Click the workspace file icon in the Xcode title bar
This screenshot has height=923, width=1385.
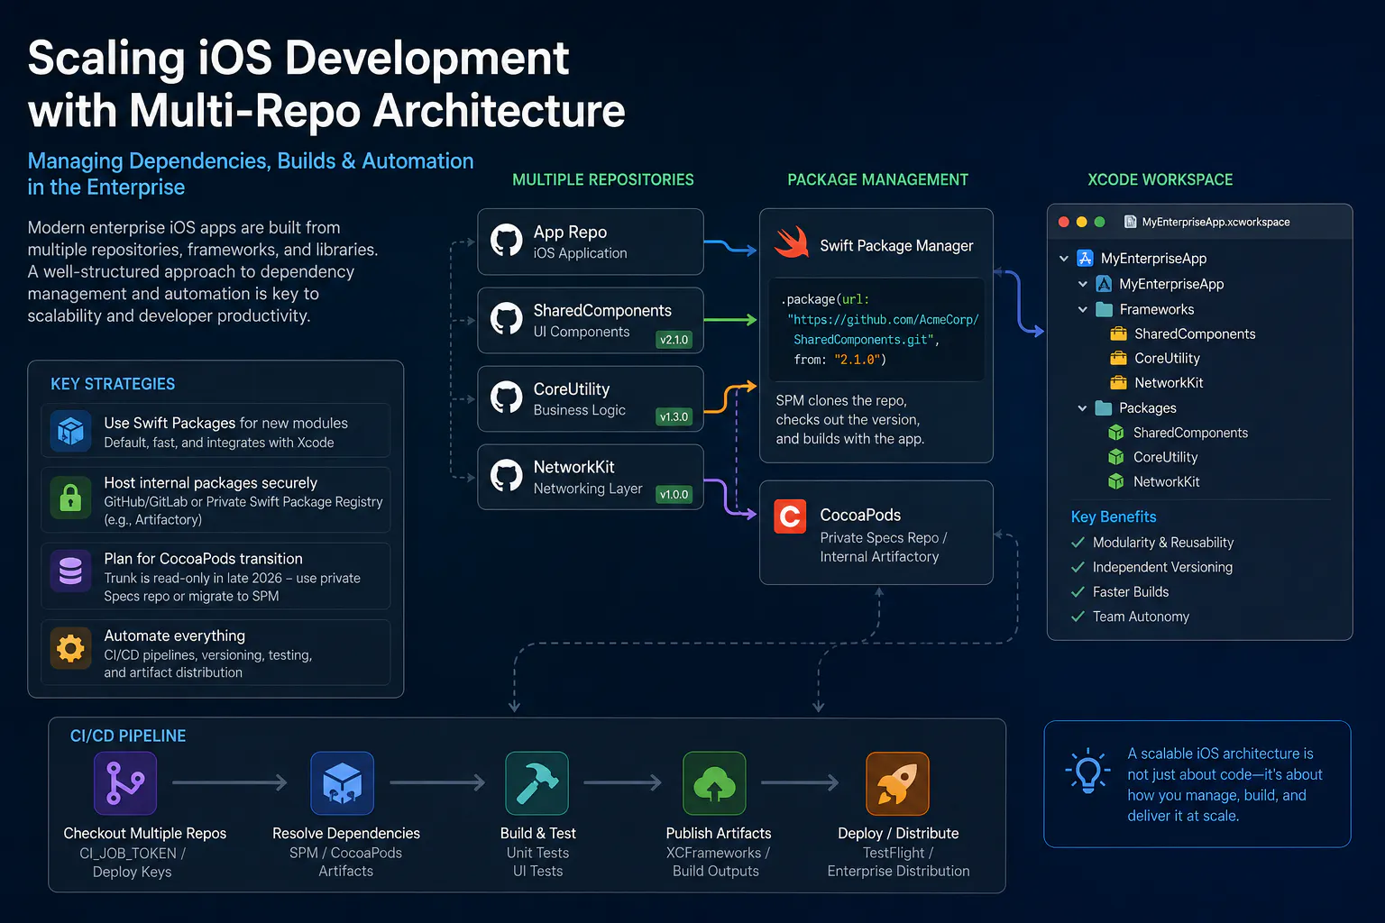tap(1130, 222)
